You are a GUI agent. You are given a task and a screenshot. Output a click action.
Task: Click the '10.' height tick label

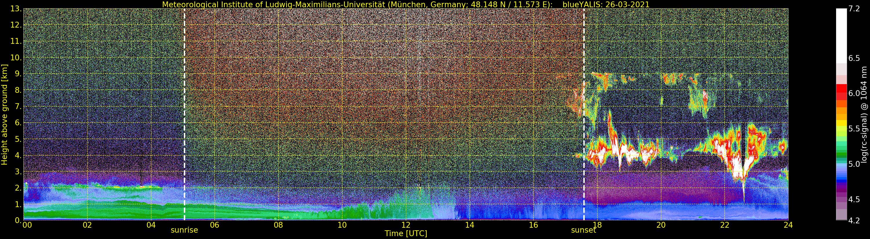pos(16,57)
